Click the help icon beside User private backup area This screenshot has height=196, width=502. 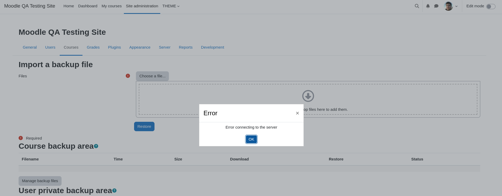[114, 191]
